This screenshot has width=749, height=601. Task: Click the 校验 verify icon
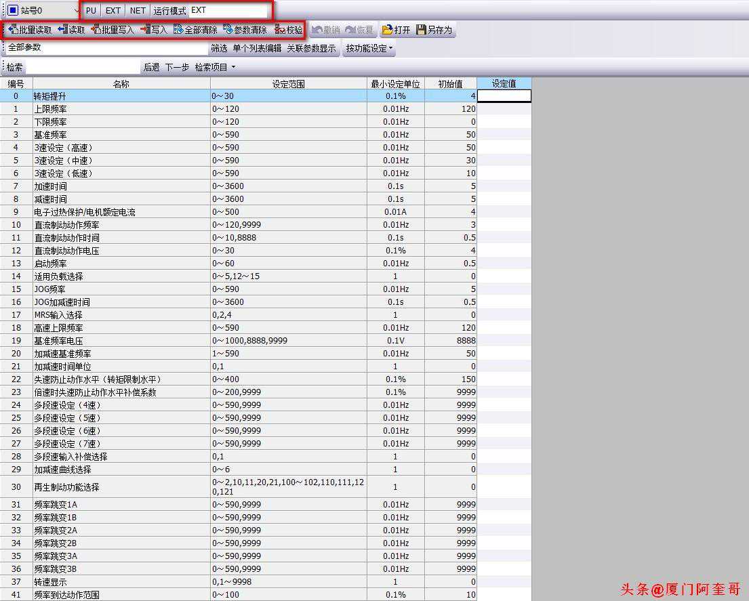(280, 30)
